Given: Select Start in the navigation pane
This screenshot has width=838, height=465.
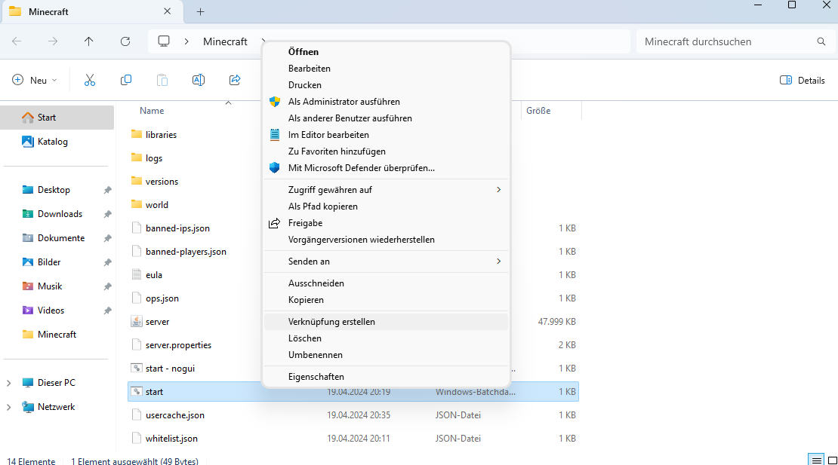Looking at the screenshot, I should 57,118.
